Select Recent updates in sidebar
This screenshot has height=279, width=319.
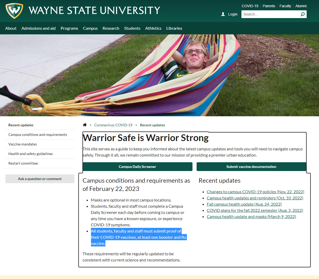coord(21,125)
